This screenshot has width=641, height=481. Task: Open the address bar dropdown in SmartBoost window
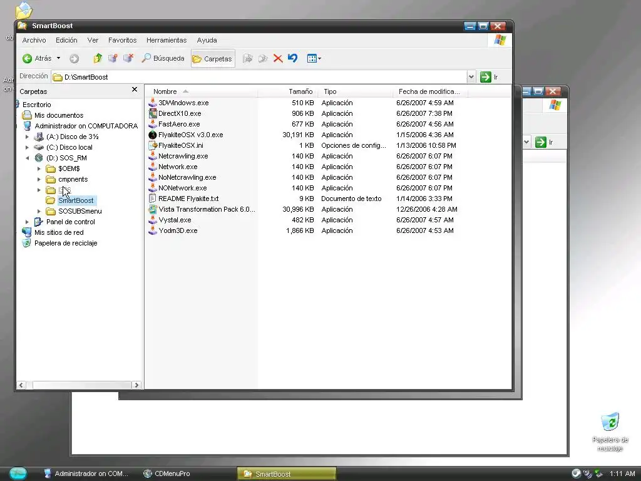[x=471, y=77]
